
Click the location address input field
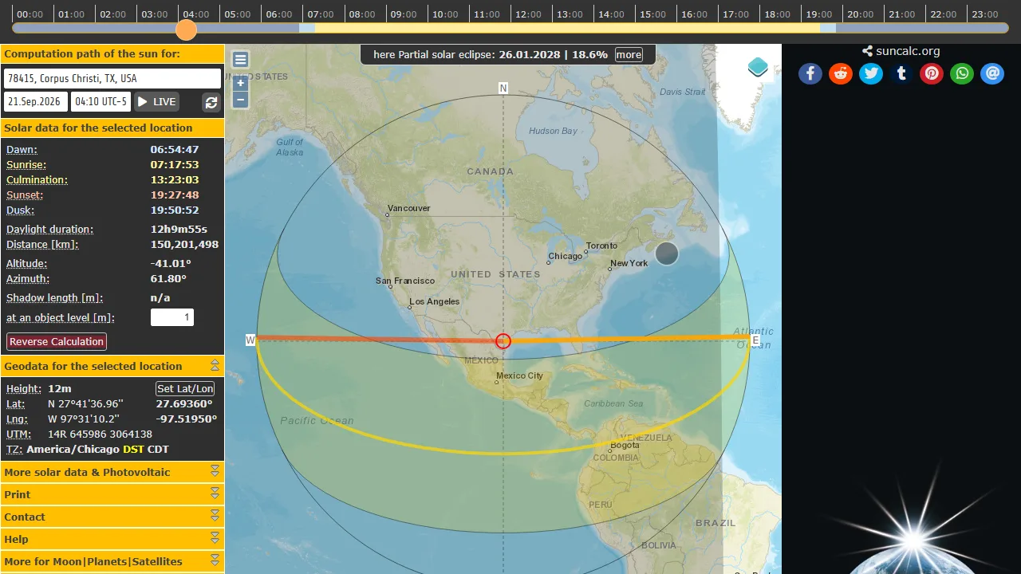(112, 78)
